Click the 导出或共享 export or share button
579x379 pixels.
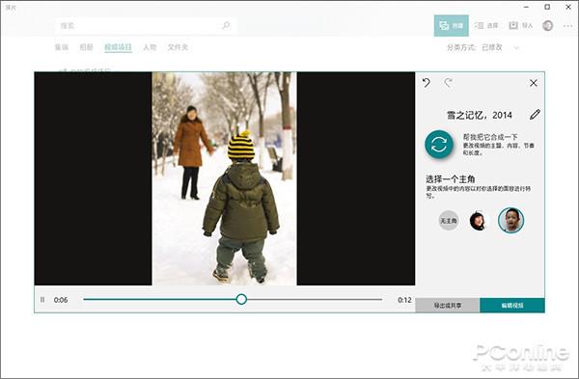pyautogui.click(x=448, y=305)
